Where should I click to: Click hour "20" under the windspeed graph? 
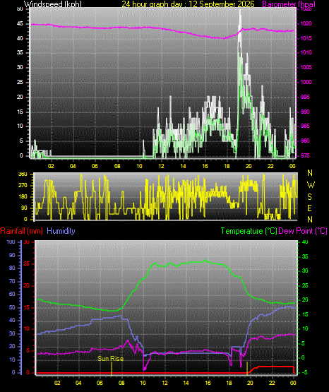click(249, 166)
